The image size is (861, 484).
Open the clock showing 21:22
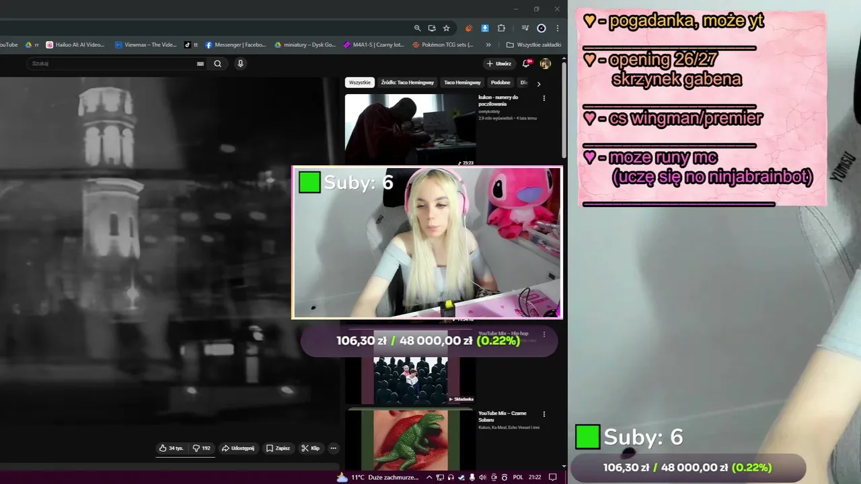[535, 477]
